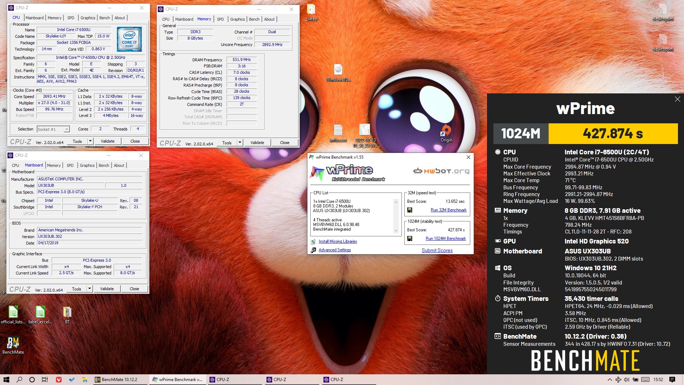684x385 pixels.
Task: Open the notification center icon
Action: click(672, 380)
